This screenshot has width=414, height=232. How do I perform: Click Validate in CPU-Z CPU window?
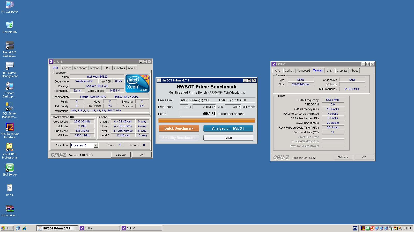tap(121, 155)
